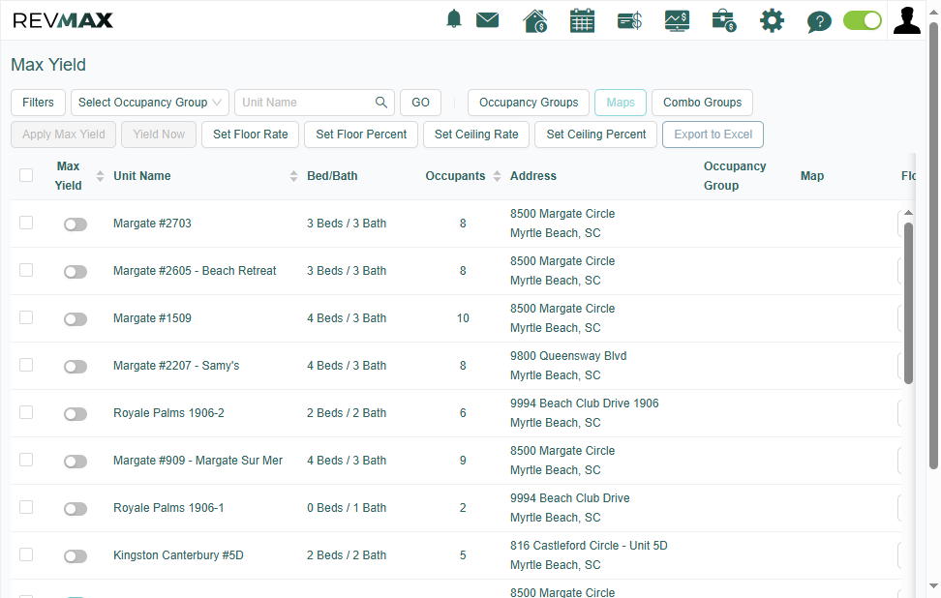Check the box for Margate #2703
Screen dimensions: 941x598
[x=26, y=223]
